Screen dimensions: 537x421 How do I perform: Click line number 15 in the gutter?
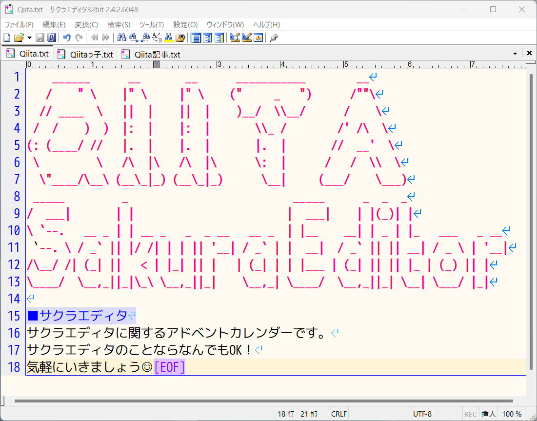click(14, 316)
